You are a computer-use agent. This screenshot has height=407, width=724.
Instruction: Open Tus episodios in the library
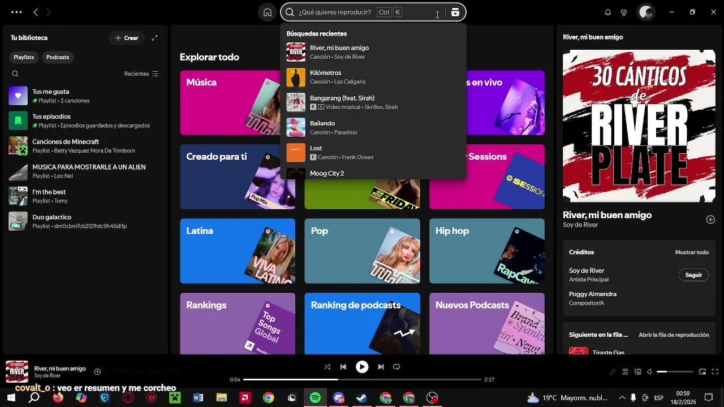coord(85,121)
